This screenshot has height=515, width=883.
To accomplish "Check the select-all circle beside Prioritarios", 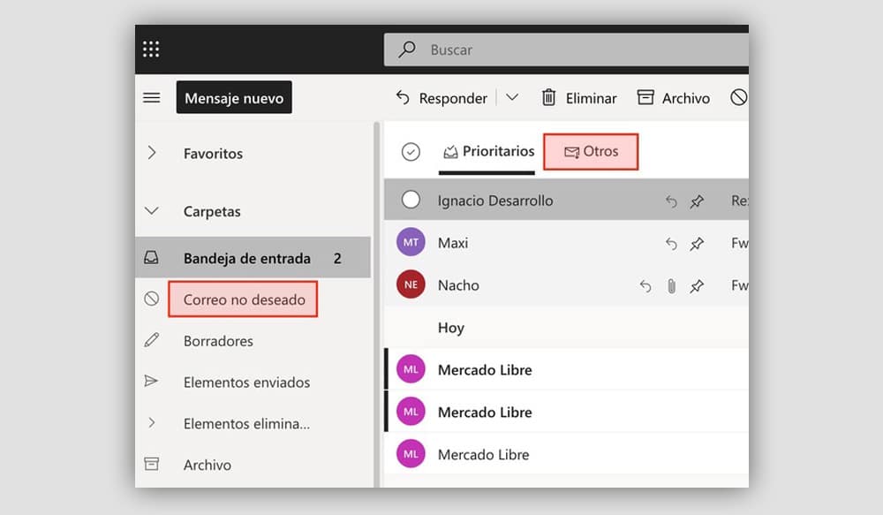I will 411,152.
